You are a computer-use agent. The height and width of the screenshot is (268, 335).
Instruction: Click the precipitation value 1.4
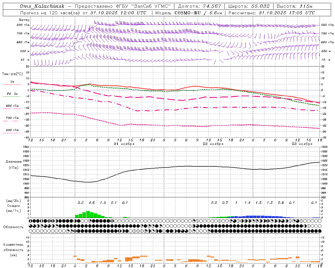coord(247,203)
